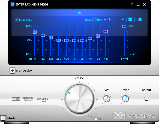Click the DTS Connect logo
This screenshot has height=124, width=159.
click(x=43, y=100)
